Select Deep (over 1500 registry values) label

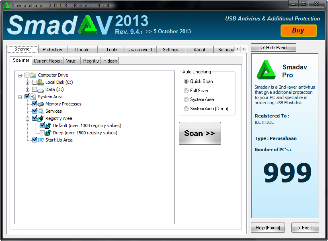click(85, 133)
